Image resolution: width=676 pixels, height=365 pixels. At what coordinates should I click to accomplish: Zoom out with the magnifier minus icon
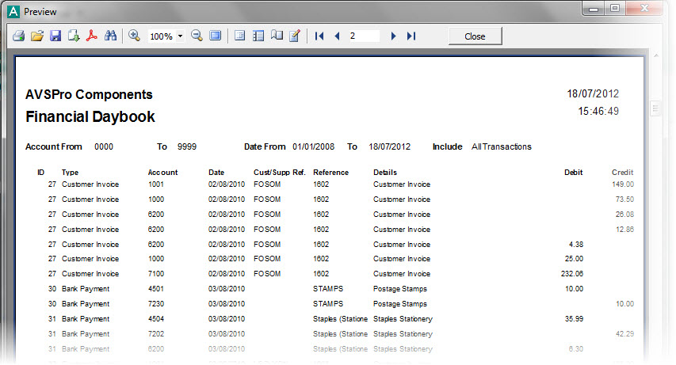click(x=197, y=36)
